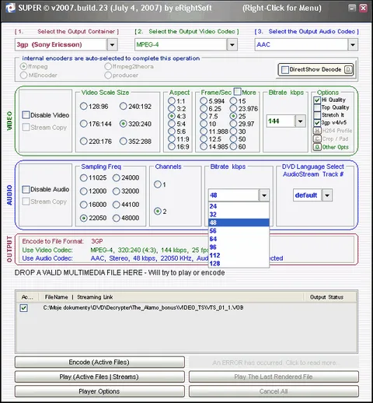
Task: Open the AudioStream Track default dropdown
Action: coord(327,195)
